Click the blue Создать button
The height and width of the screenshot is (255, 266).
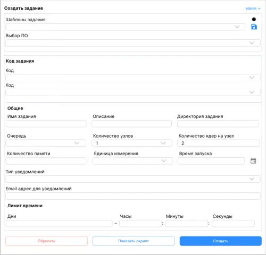click(x=221, y=241)
